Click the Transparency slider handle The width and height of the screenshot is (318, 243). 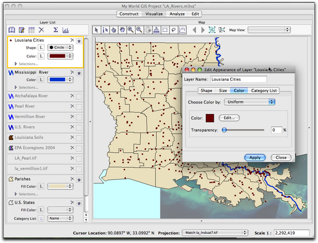(x=224, y=130)
